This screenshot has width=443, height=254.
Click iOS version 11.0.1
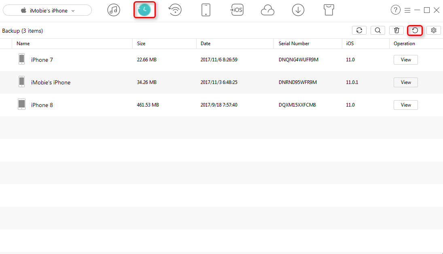coord(352,82)
